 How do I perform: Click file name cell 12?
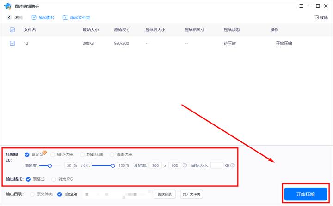tap(26, 43)
